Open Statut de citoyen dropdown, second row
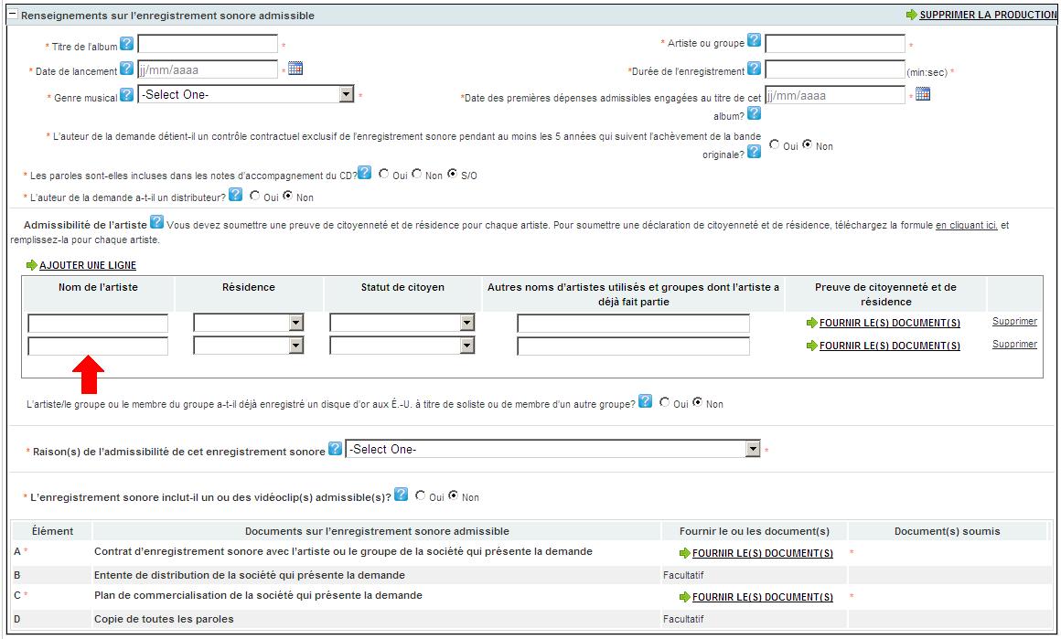Screen dimensions: 1061x639 coord(402,346)
